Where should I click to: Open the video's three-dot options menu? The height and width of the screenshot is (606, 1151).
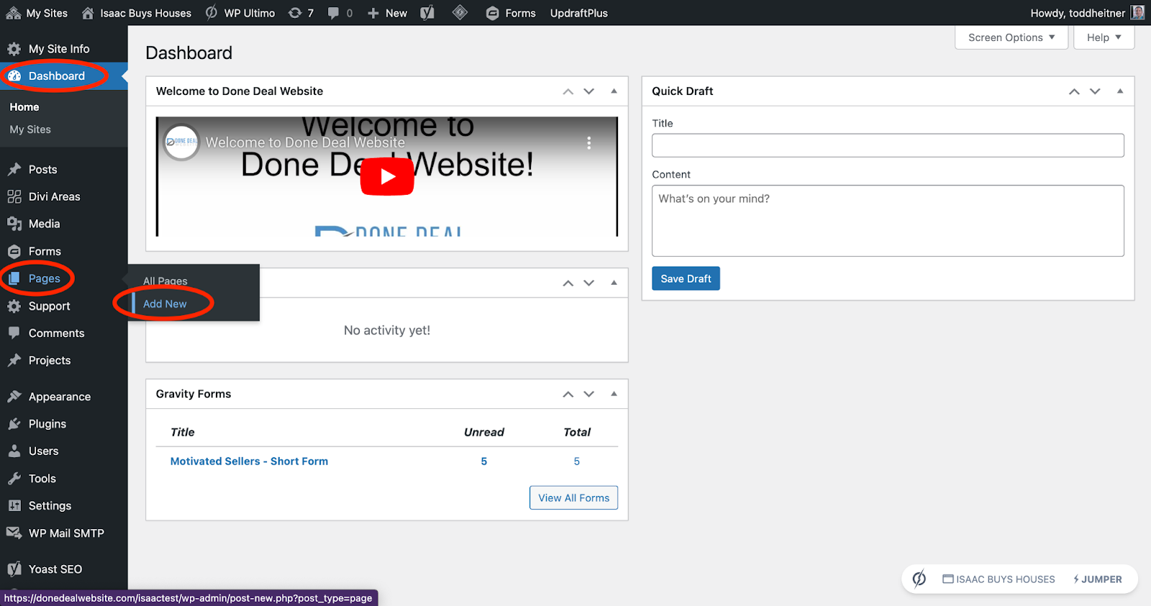click(589, 143)
